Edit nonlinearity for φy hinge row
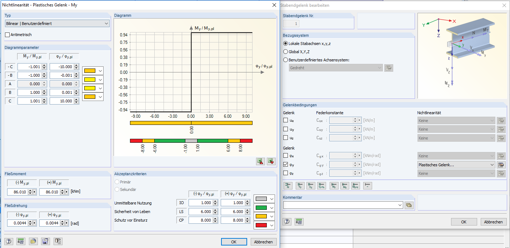Image resolution: width=510 pixels, height=248 pixels. [x=501, y=165]
